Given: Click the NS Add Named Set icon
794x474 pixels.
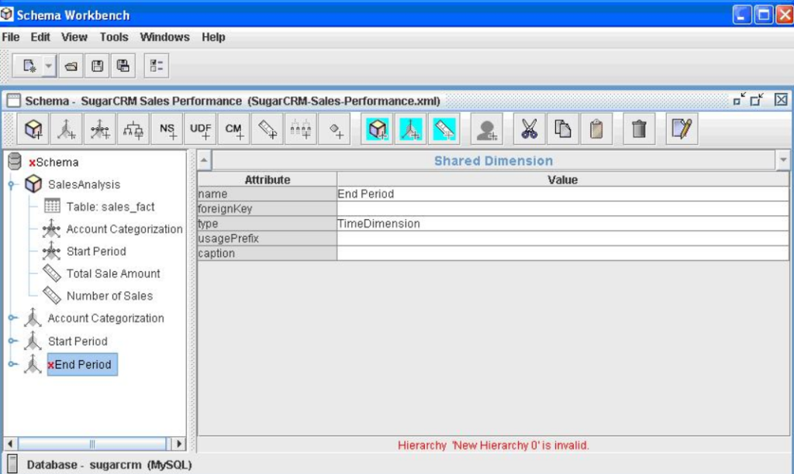Looking at the screenshot, I should pos(167,129).
